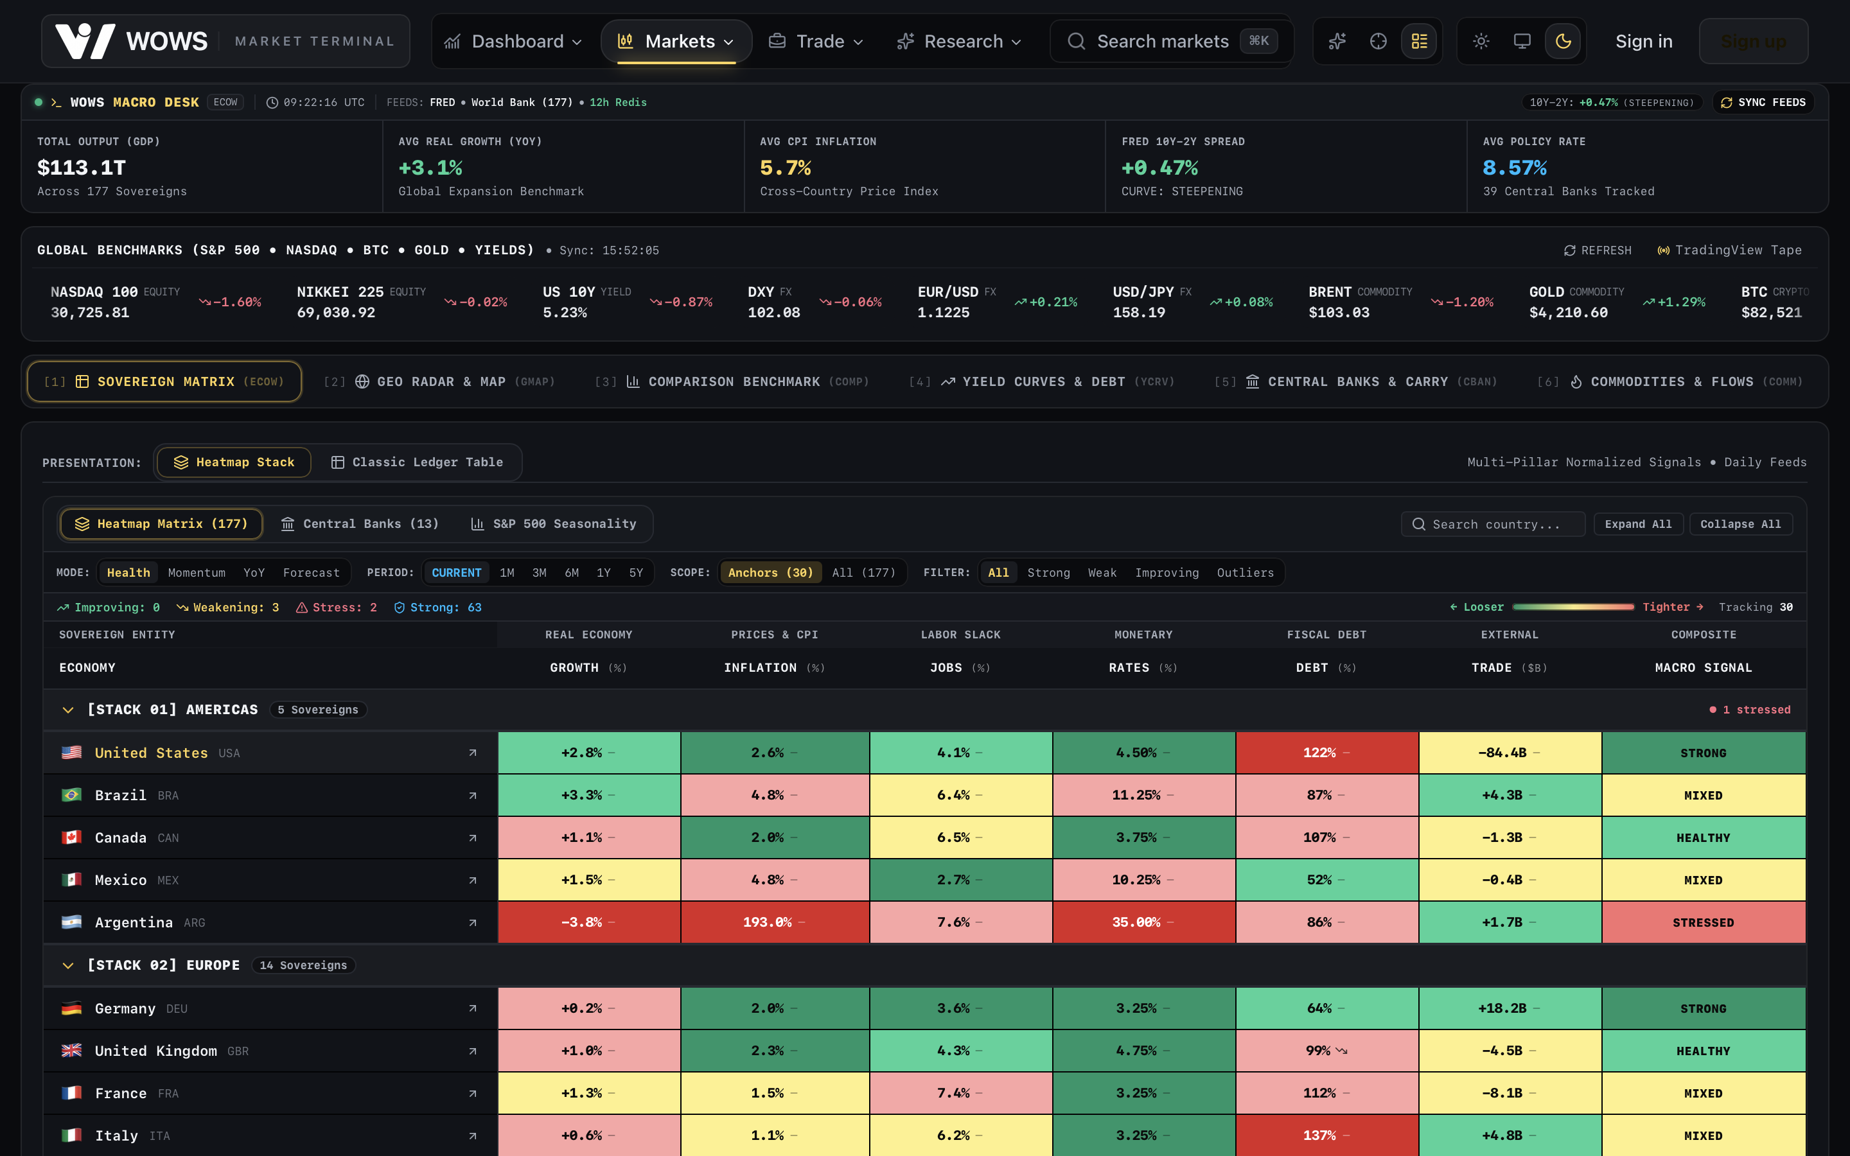The height and width of the screenshot is (1156, 1850).
Task: Enable dark mode moon toggle
Action: coord(1564,41)
